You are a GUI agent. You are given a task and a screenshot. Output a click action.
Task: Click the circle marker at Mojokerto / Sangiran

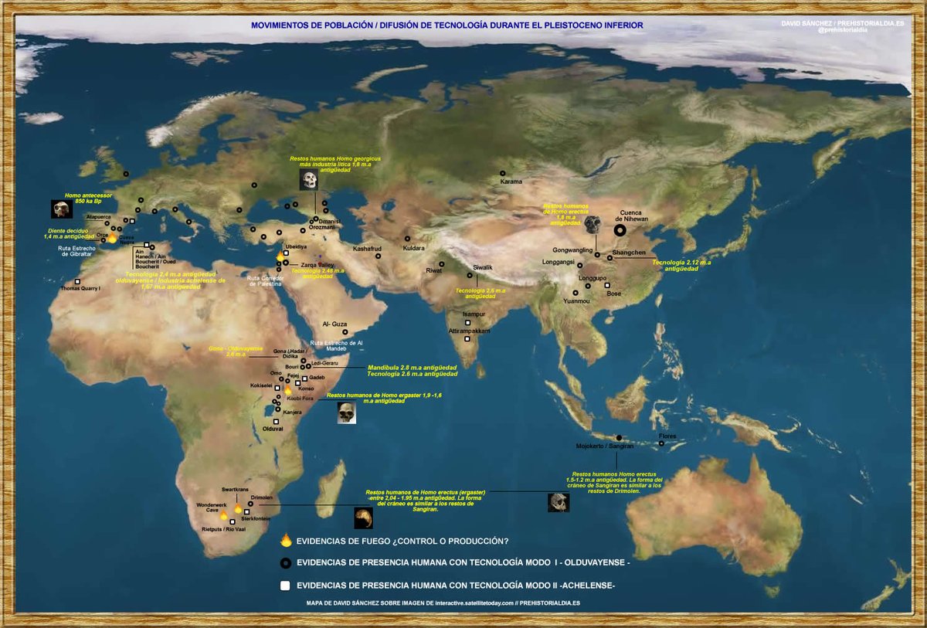point(620,437)
